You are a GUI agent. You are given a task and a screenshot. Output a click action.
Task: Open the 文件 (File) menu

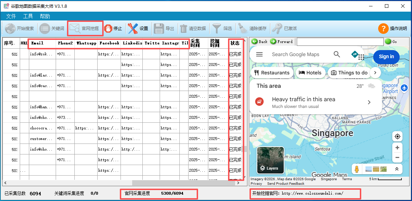[11, 16]
